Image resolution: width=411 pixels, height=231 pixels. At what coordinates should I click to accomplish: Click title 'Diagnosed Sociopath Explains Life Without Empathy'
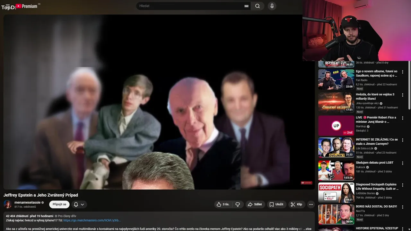(x=377, y=187)
